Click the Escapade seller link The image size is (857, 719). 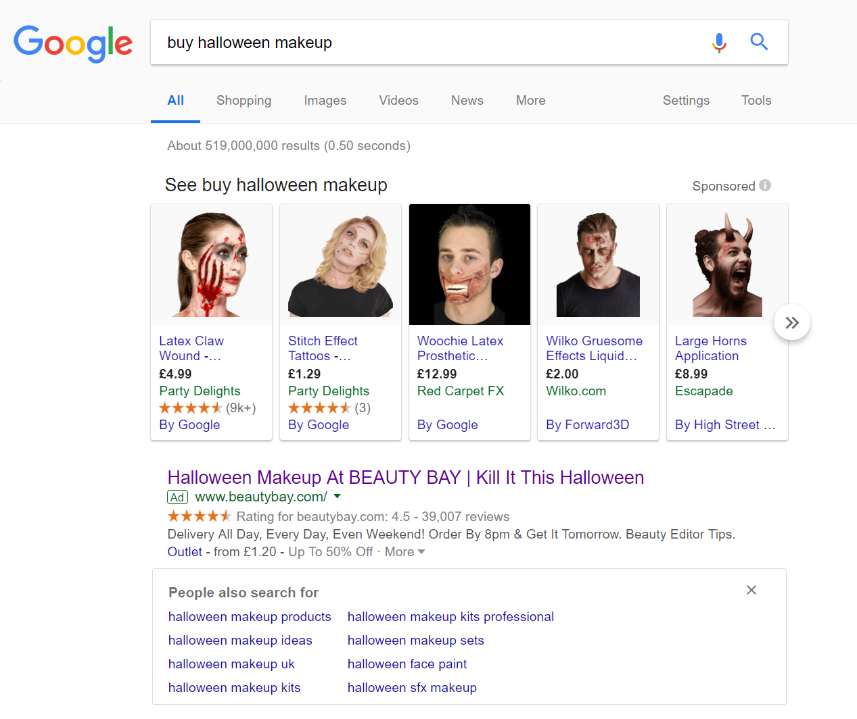703,391
